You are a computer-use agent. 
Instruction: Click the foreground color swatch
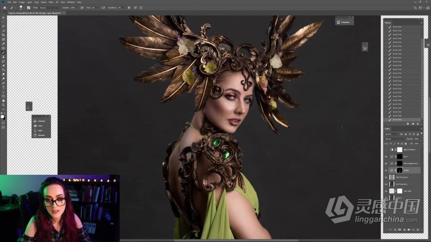pyautogui.click(x=2, y=117)
